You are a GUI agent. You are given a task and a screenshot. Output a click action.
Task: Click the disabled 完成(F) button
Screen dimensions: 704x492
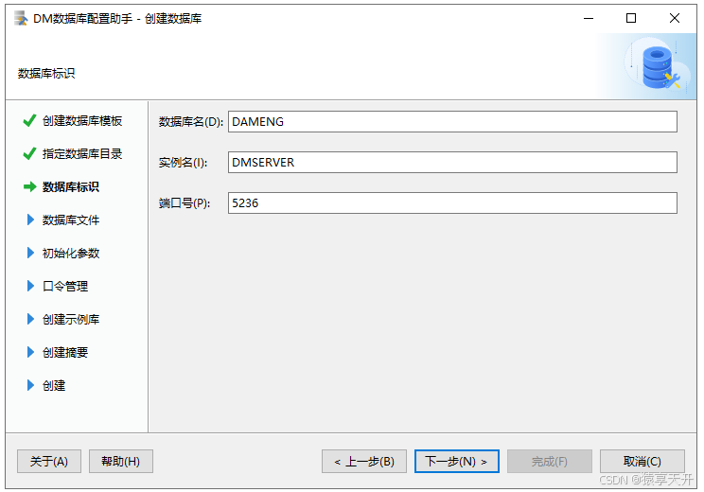click(x=550, y=462)
